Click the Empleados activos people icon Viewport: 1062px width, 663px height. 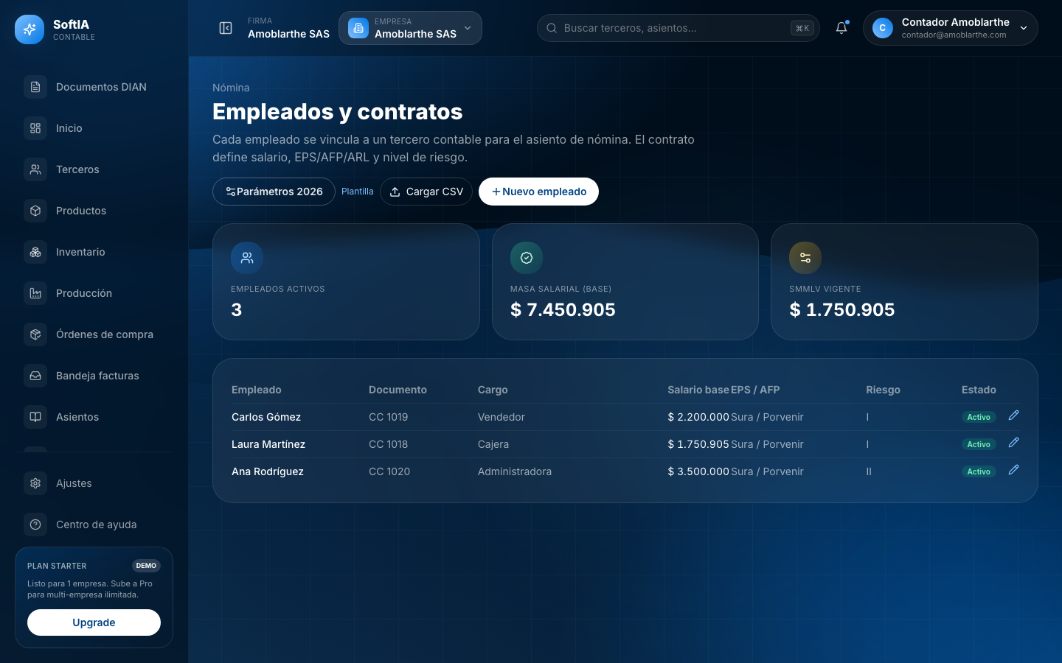[247, 258]
